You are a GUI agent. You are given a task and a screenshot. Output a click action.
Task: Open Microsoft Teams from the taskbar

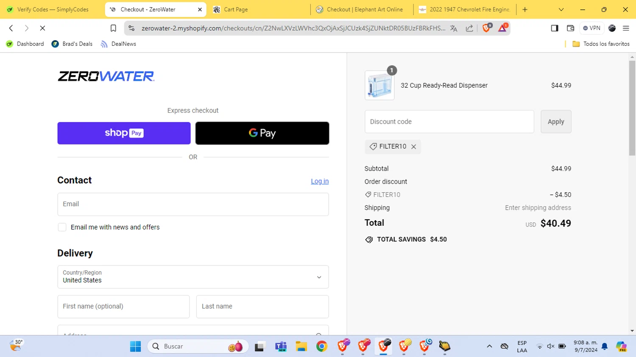281,346
